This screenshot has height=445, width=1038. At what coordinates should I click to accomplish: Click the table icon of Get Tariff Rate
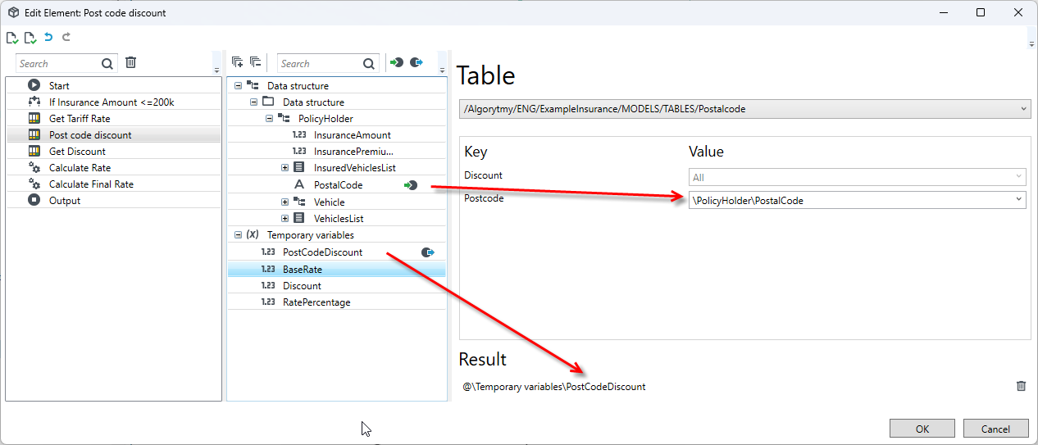click(34, 118)
